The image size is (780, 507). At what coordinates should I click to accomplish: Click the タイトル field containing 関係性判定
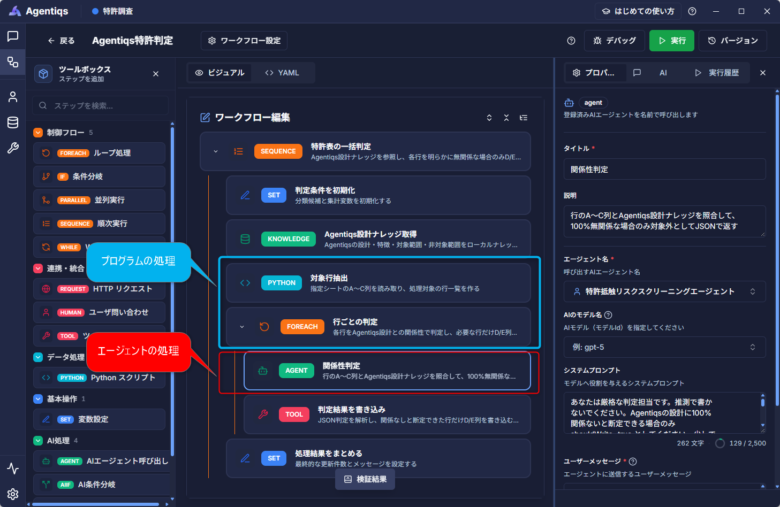[664, 169]
